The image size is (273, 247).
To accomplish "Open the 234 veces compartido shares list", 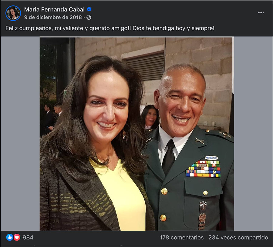I will (238, 237).
